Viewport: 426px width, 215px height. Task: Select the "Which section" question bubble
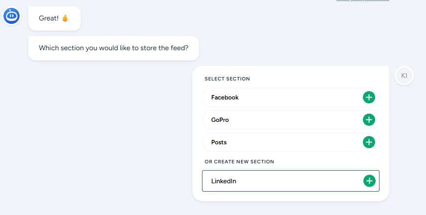[x=113, y=48]
